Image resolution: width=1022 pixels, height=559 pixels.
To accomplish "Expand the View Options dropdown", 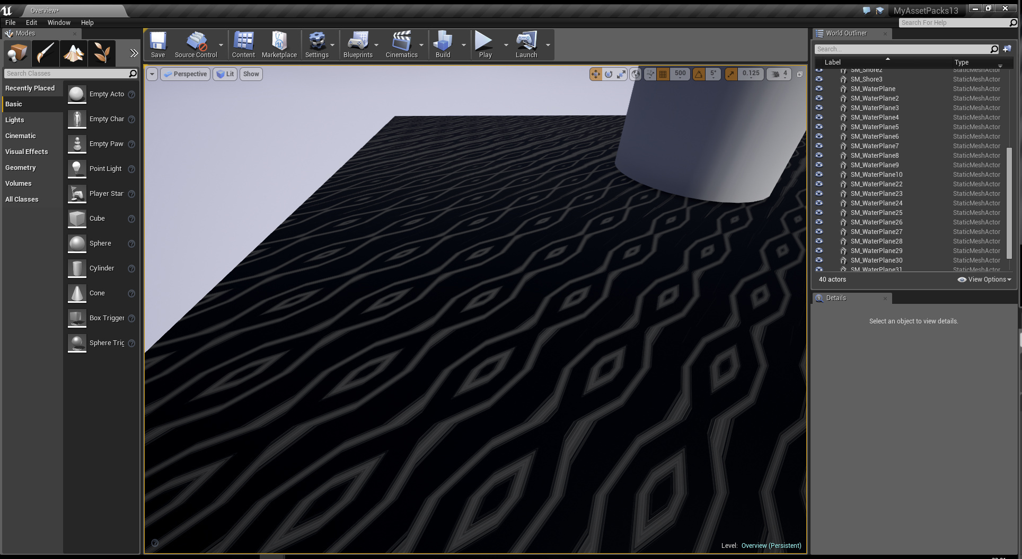I will tap(985, 279).
